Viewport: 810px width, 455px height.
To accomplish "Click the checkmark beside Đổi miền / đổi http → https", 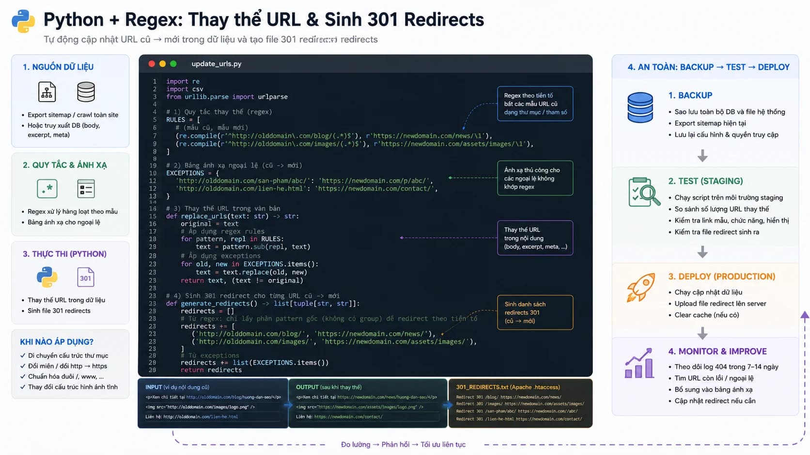I will pos(23,366).
